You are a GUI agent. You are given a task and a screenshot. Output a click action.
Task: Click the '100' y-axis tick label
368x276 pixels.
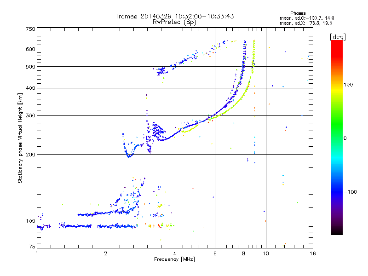tap(30, 221)
